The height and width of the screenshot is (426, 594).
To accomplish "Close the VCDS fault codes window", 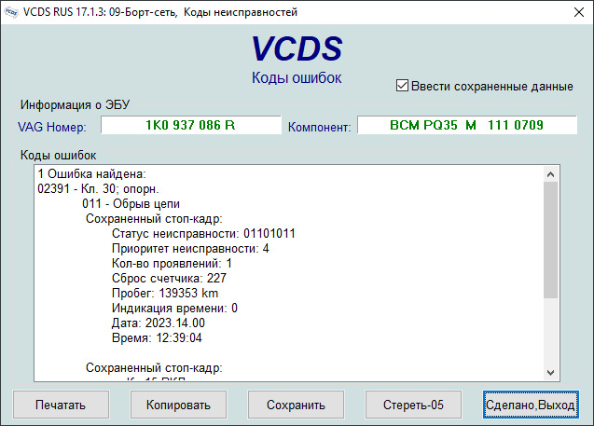I will point(578,12).
